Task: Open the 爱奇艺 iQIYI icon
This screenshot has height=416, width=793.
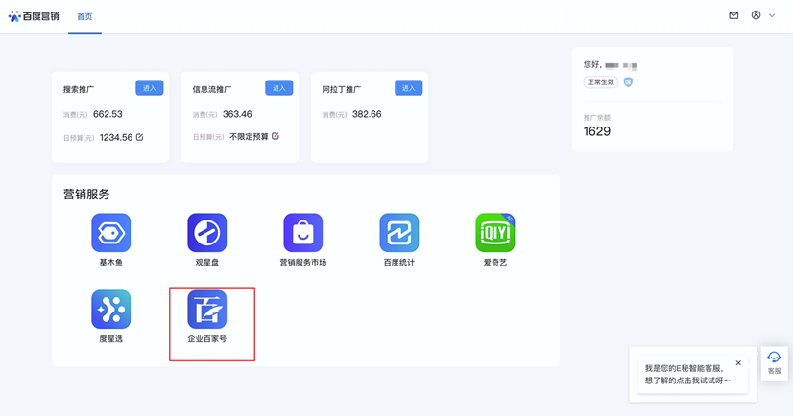Action: click(x=495, y=233)
